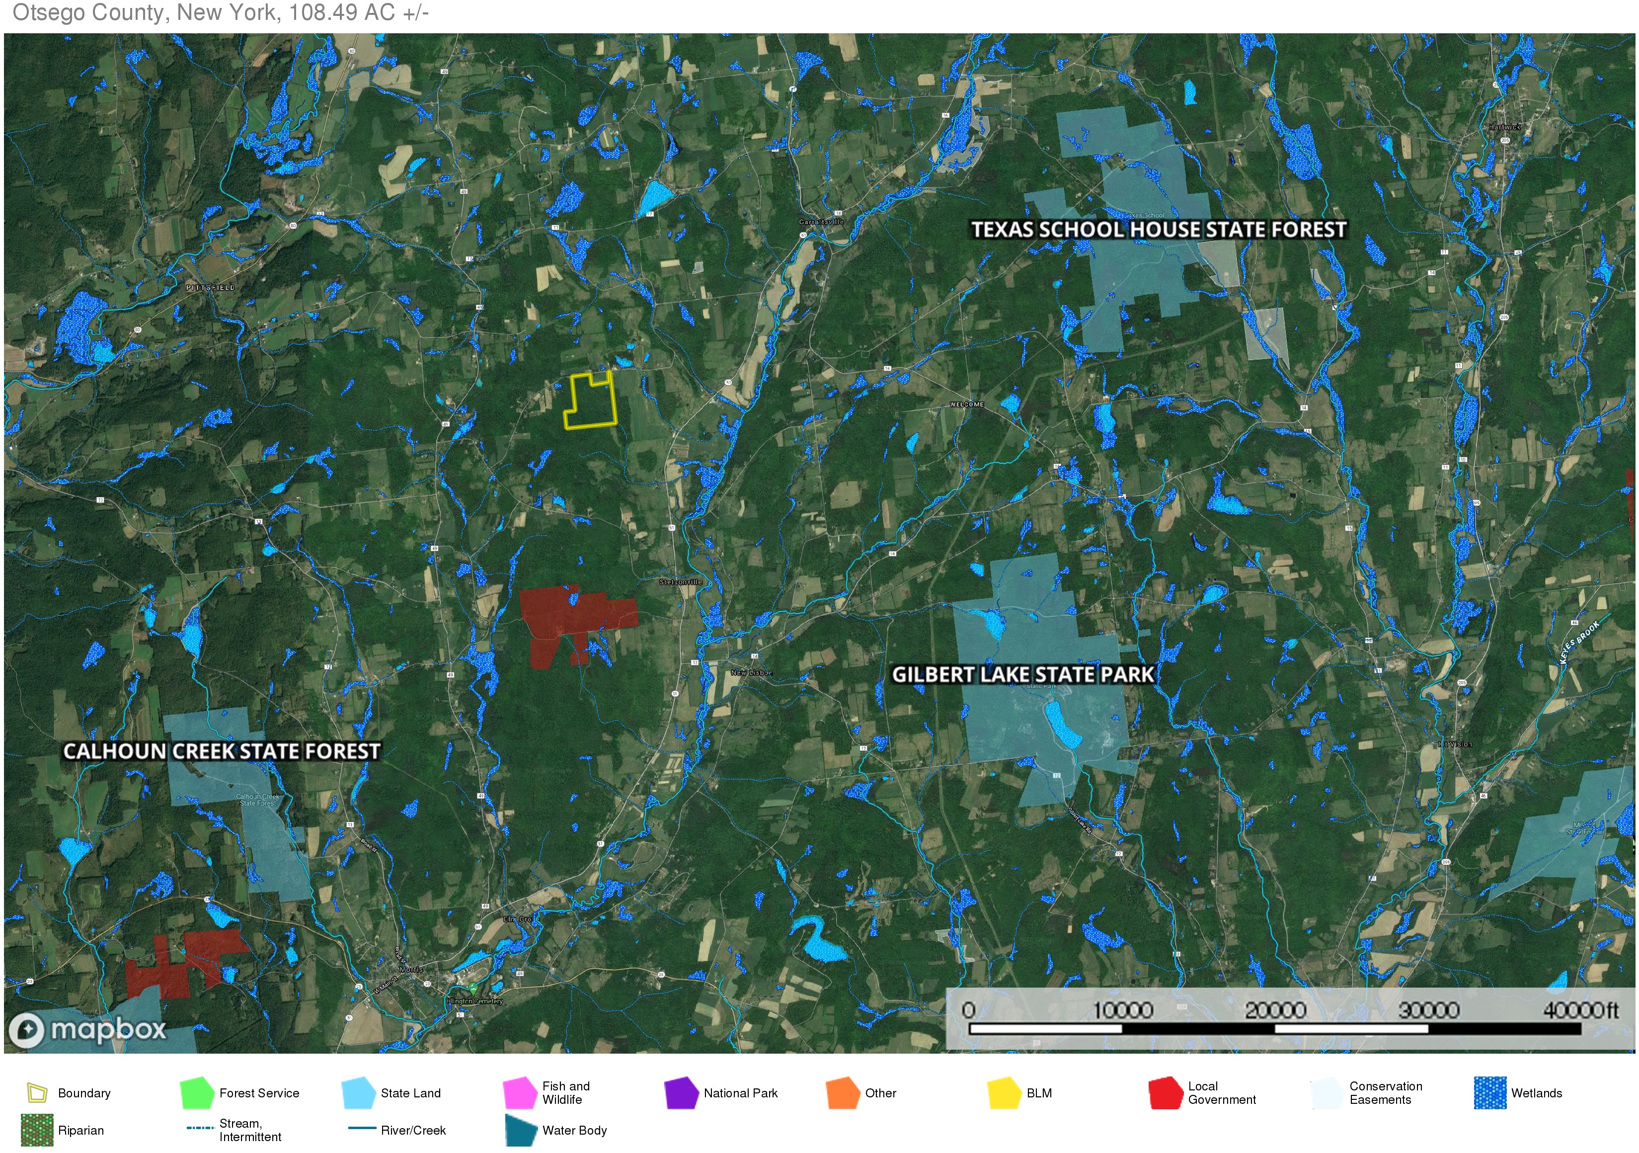Click the yellow BLM legend icon

[x=1004, y=1092]
